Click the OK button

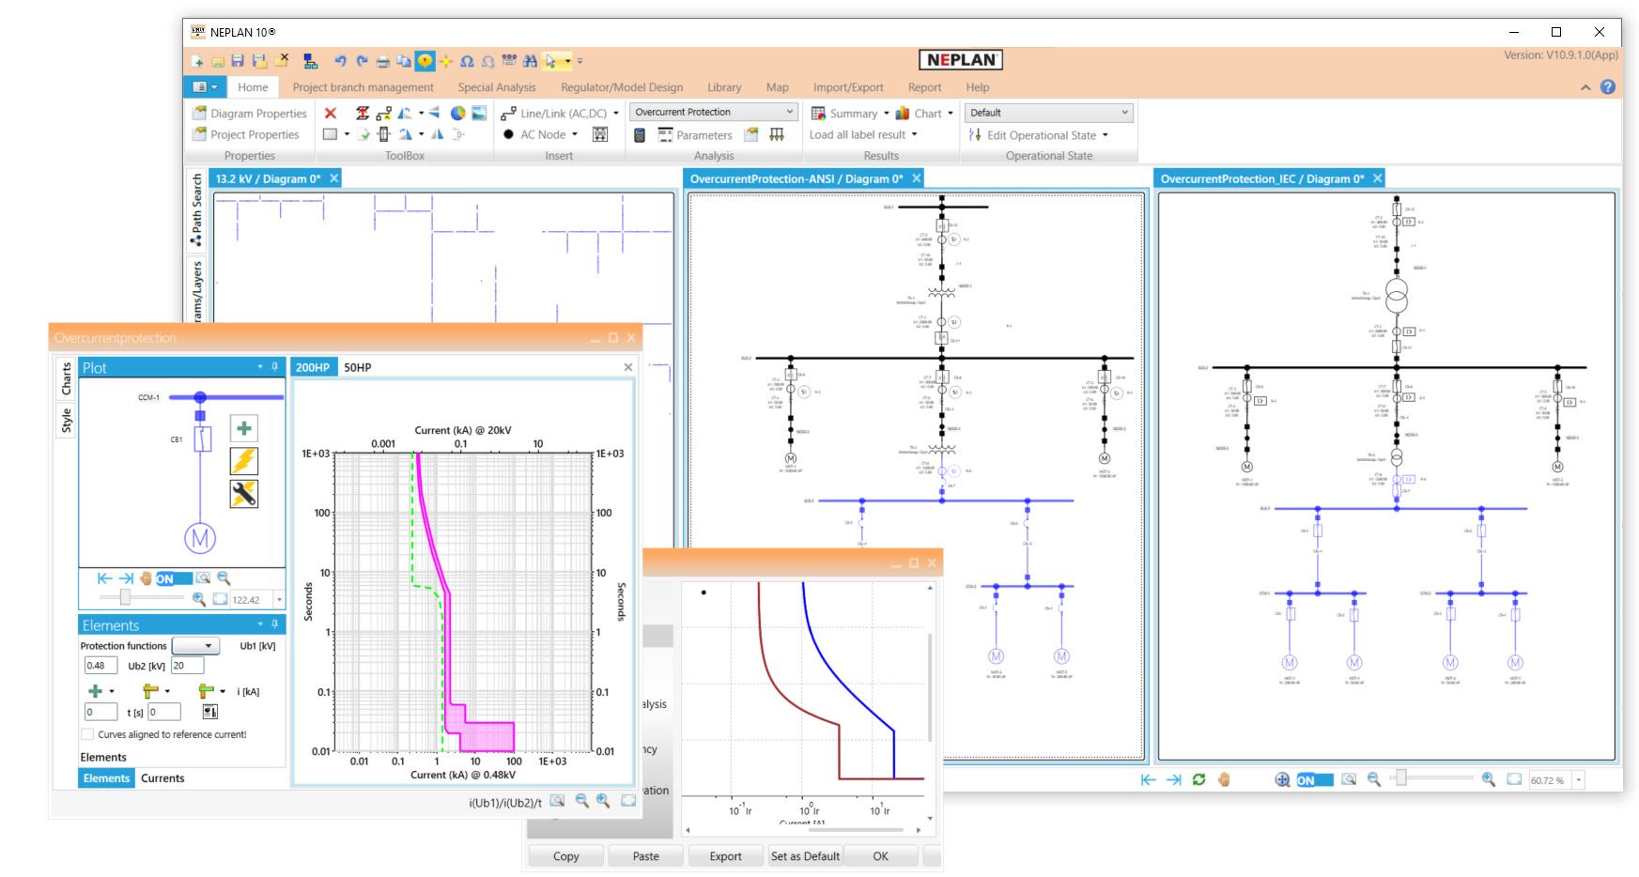pyautogui.click(x=880, y=856)
